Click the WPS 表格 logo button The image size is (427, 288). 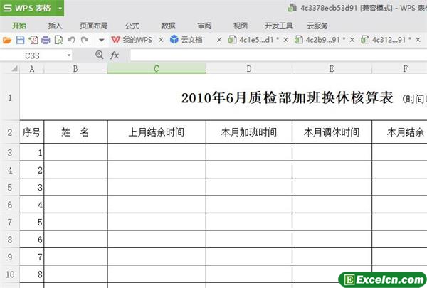pyautogui.click(x=27, y=8)
